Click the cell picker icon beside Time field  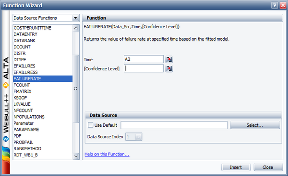tap(169, 59)
